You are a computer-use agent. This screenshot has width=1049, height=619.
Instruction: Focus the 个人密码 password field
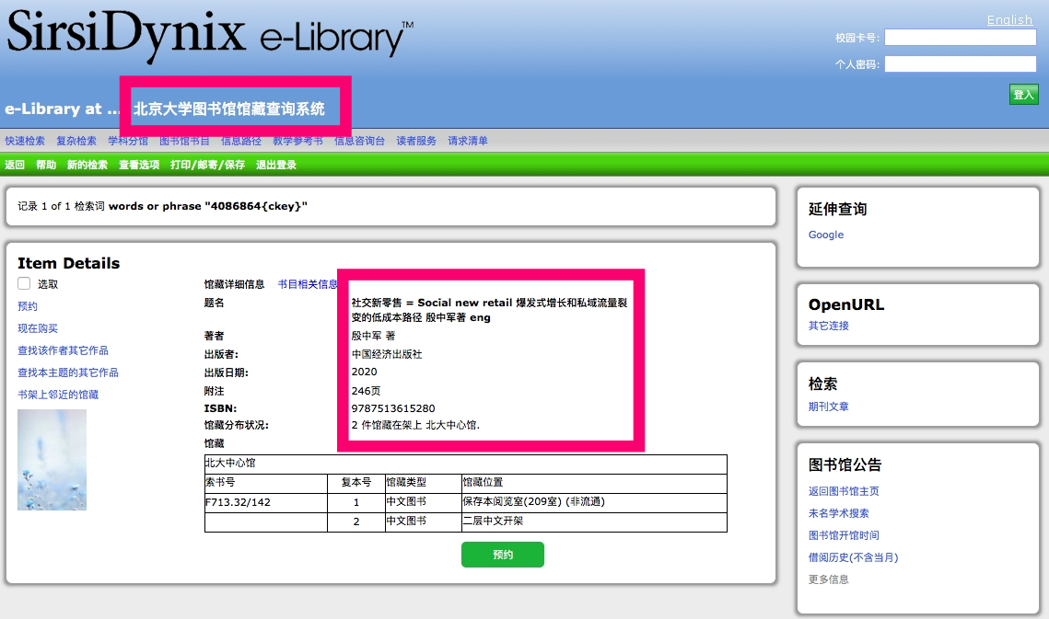(x=960, y=64)
